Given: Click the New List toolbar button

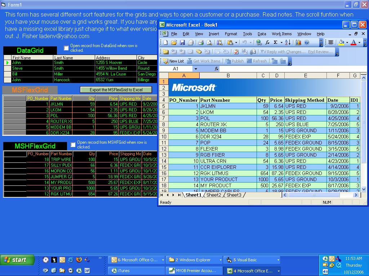Looking at the screenshot, I should 174,61.
